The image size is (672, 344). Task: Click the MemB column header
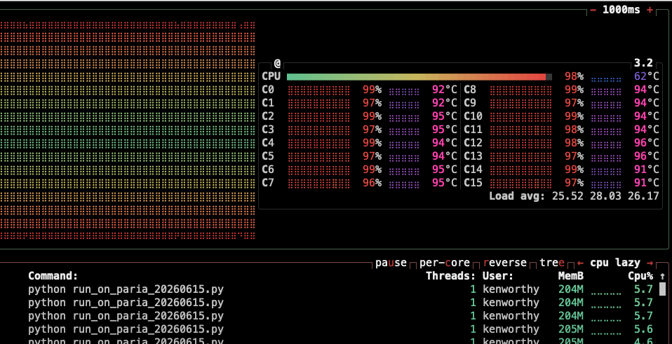pos(571,276)
